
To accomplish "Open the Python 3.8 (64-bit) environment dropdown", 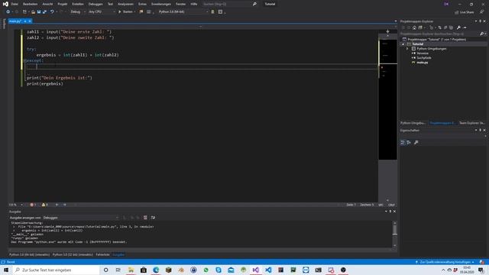I will point(183,12).
